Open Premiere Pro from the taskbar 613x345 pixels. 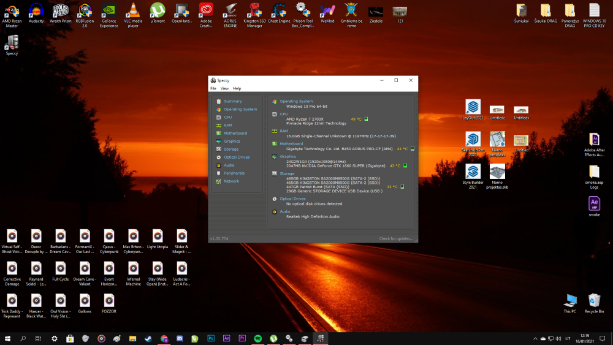tap(242, 338)
